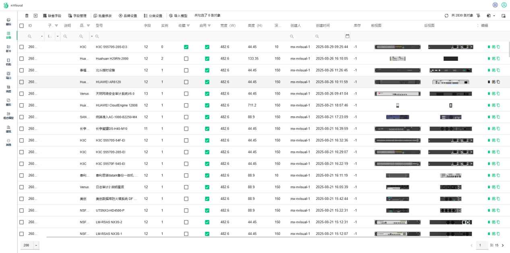510x253 pixels.
Task: Click the delete trash icon in toolbar
Action: tap(27, 16)
